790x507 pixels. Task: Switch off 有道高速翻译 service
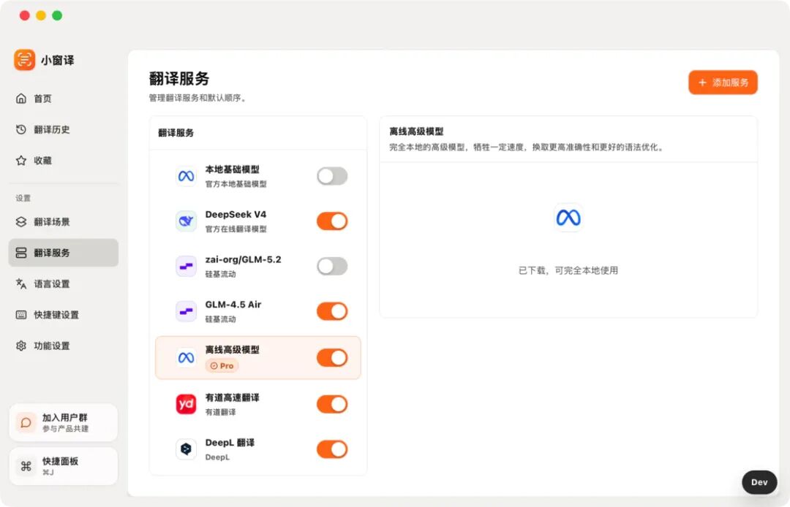click(332, 404)
